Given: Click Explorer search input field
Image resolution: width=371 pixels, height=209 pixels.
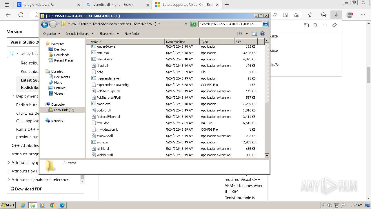Looking at the screenshot, I should [x=230, y=24].
